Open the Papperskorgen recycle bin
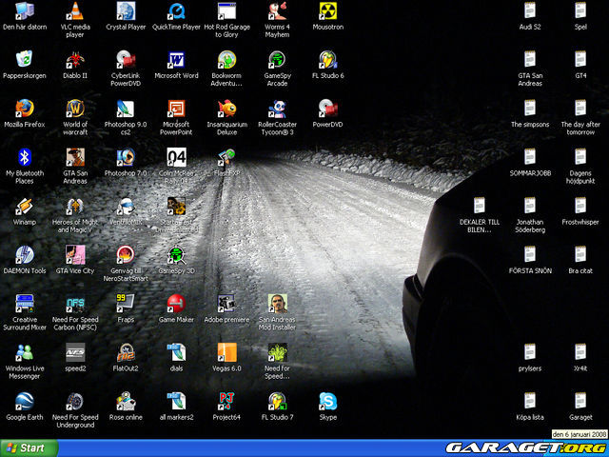The height and width of the screenshot is (457, 609). pos(25,60)
